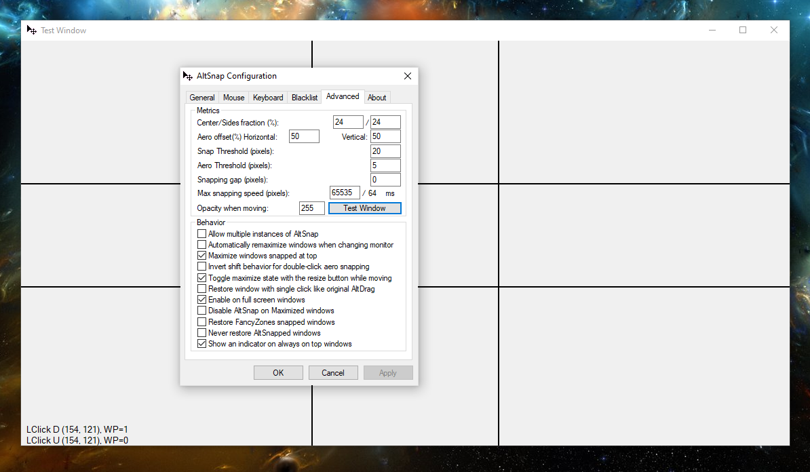Image resolution: width=810 pixels, height=472 pixels.
Task: Select the Advanced tab
Action: 343,96
